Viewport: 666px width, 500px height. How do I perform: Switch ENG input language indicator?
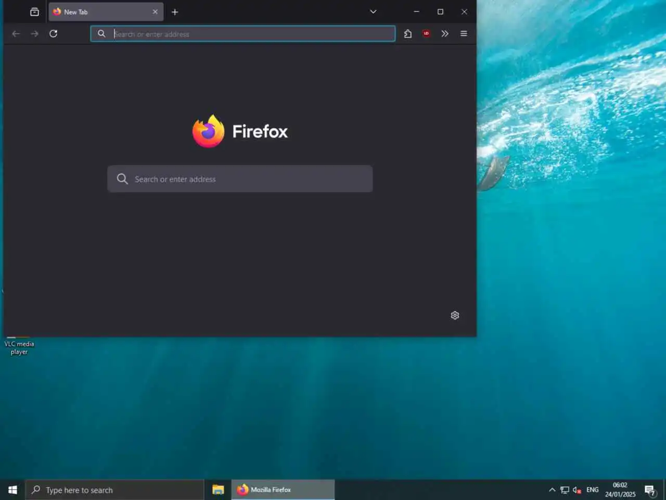pyautogui.click(x=593, y=490)
